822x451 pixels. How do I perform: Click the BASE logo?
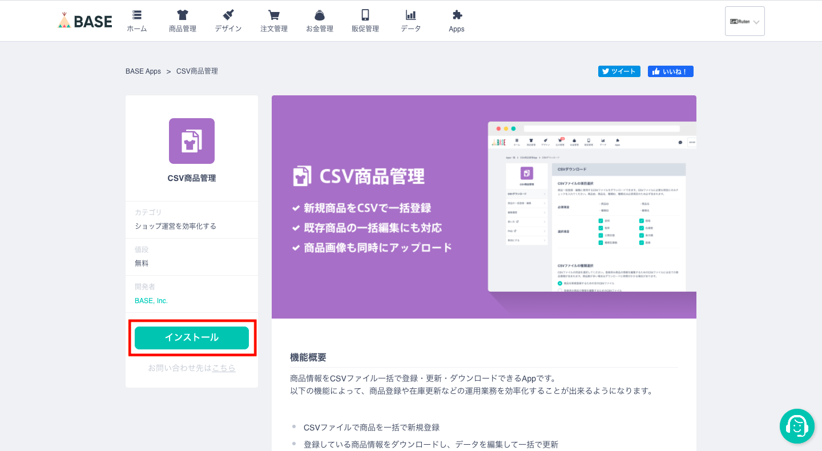(x=85, y=21)
